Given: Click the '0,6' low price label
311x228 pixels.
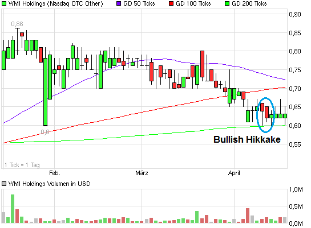Looking at the screenshot, I should (45, 132).
